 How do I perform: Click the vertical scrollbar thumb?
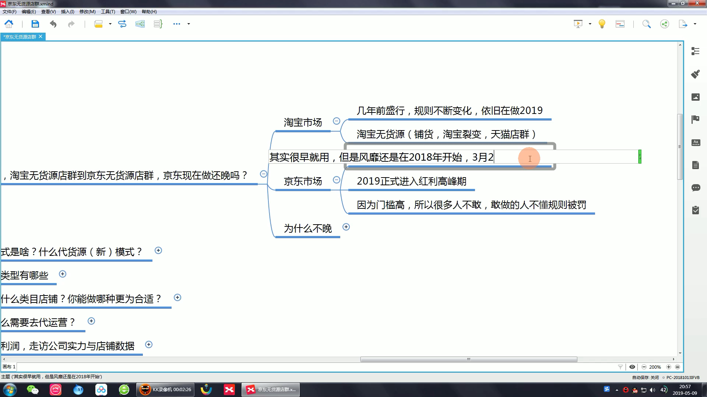pos(680,147)
